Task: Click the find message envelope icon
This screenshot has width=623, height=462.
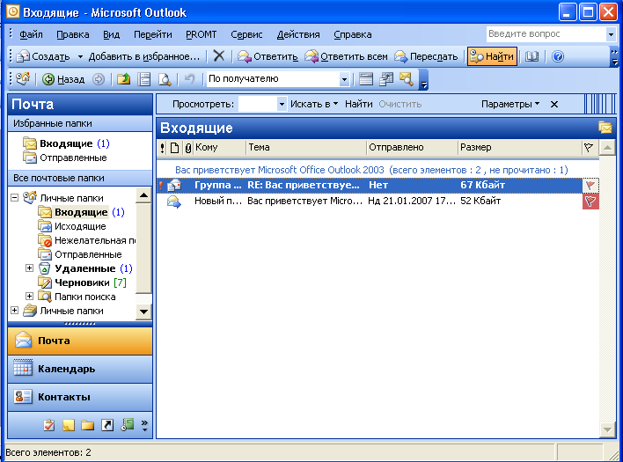Action: point(407,79)
